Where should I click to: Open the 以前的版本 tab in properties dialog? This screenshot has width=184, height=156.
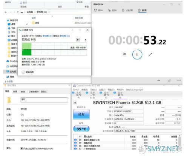point(34,92)
